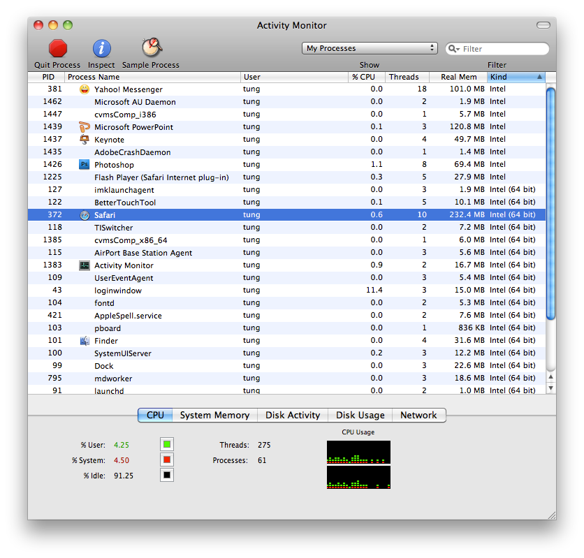The height and width of the screenshot is (558, 584).
Task: Open the blue Inspect info icon
Action: click(102, 49)
